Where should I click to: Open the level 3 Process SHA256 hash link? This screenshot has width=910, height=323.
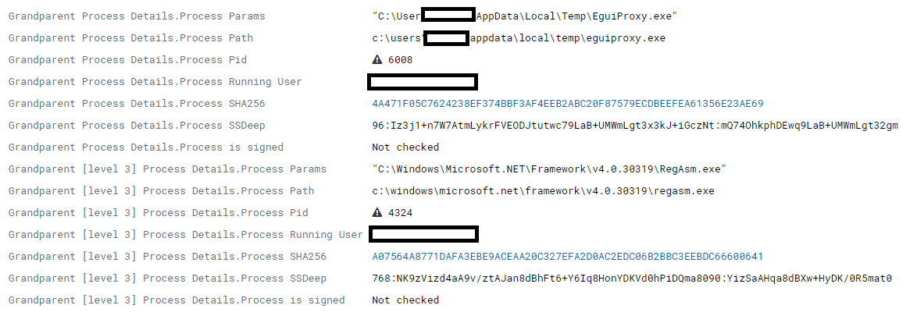tap(568, 257)
